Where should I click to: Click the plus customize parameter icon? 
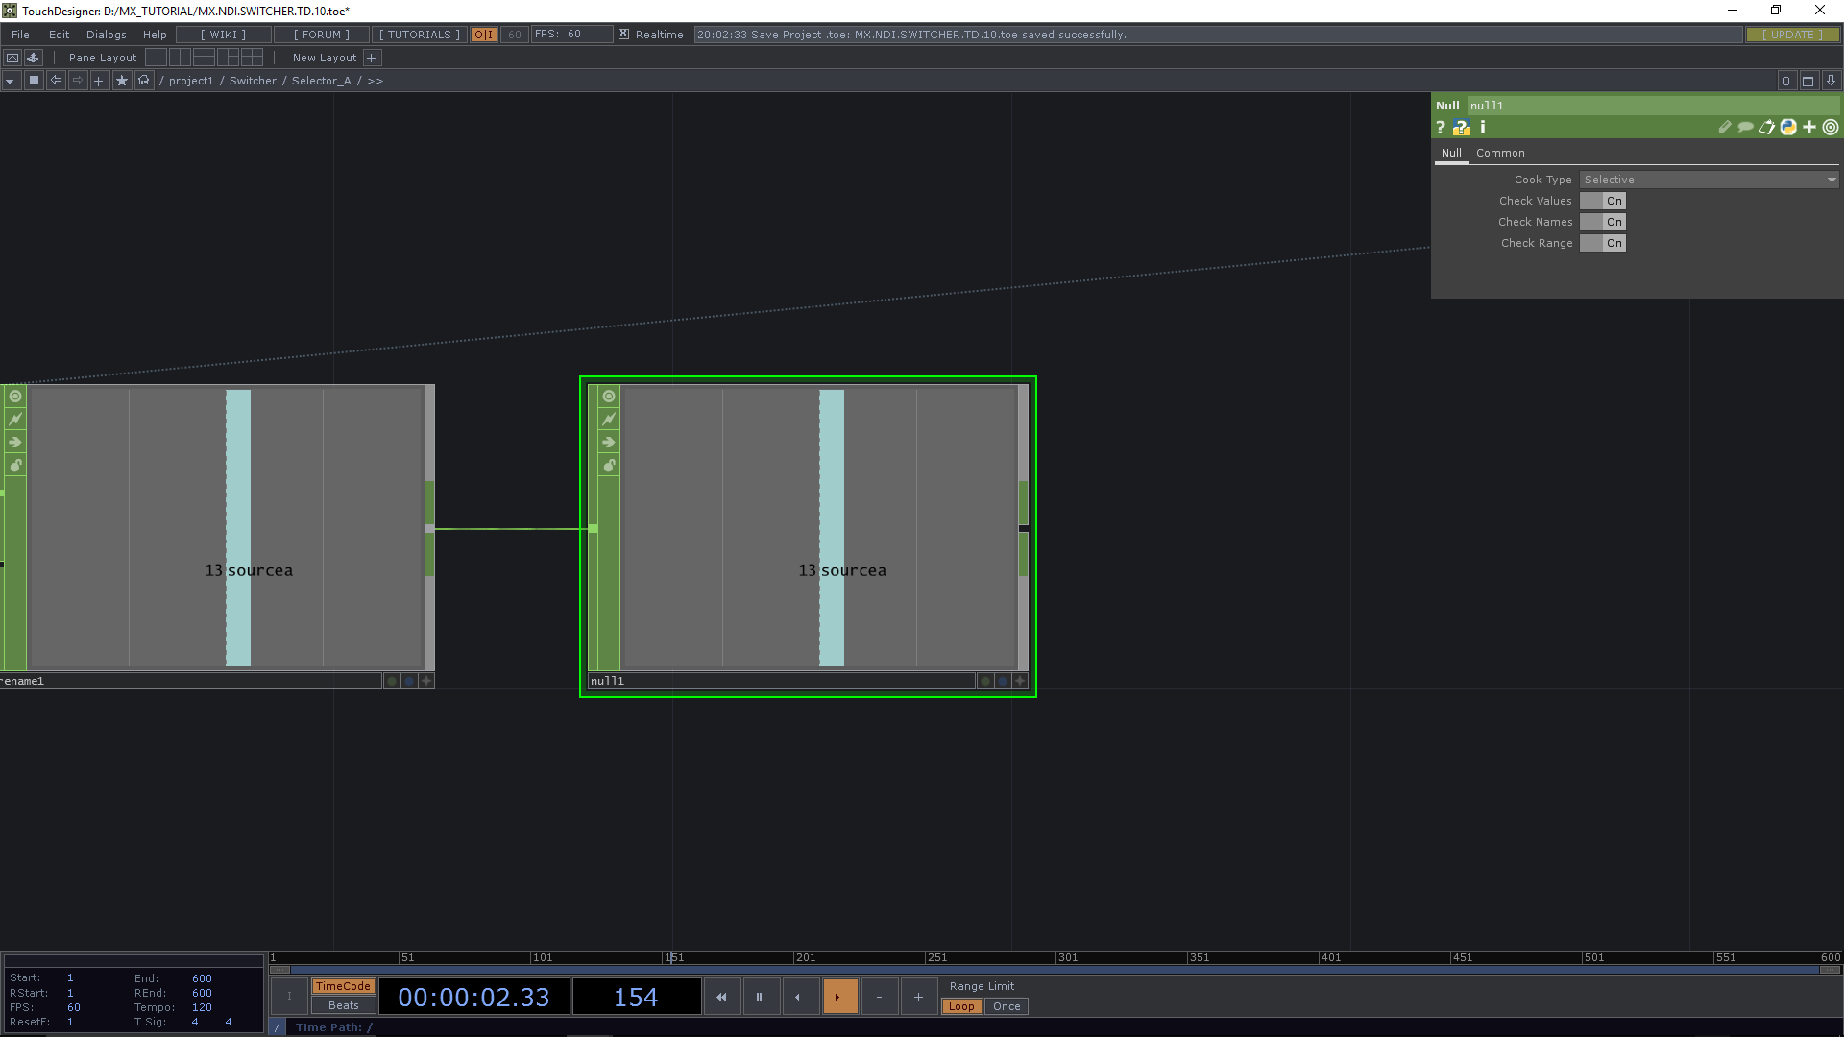(1809, 127)
